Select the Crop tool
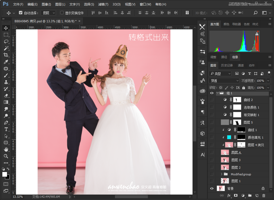The image size is (274, 200). point(6,55)
